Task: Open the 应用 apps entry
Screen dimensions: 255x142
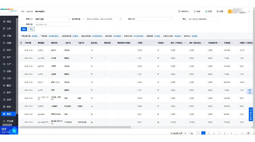Action: [x=208, y=11]
